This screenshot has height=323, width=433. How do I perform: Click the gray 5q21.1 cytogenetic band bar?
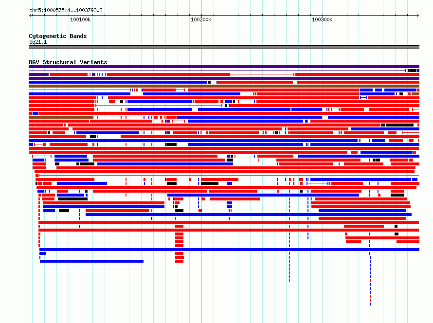coord(224,47)
